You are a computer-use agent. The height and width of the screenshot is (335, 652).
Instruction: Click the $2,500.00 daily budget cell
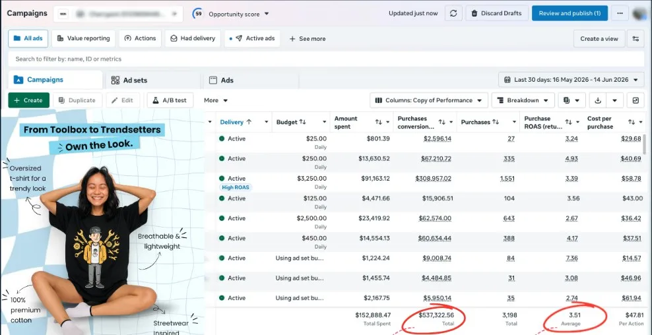coord(312,218)
